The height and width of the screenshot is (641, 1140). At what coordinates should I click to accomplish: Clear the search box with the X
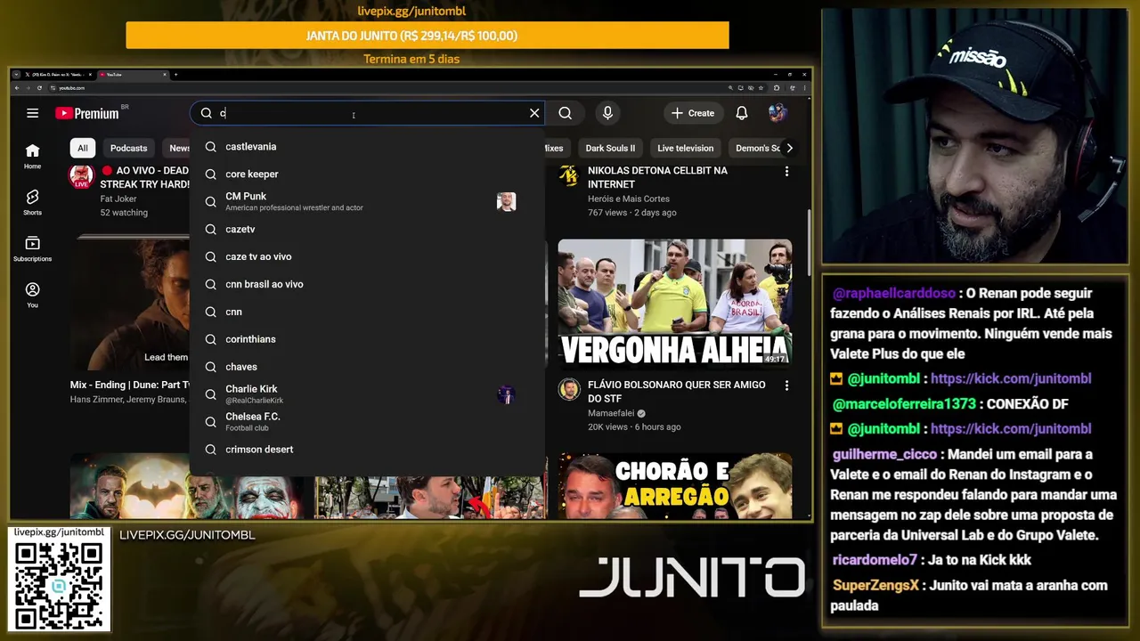534,113
